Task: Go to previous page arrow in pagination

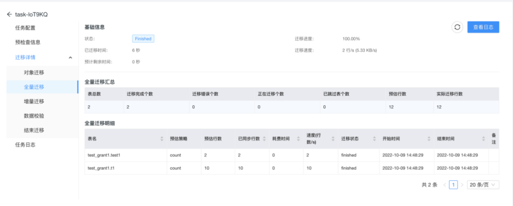Action: pyautogui.click(x=445, y=185)
